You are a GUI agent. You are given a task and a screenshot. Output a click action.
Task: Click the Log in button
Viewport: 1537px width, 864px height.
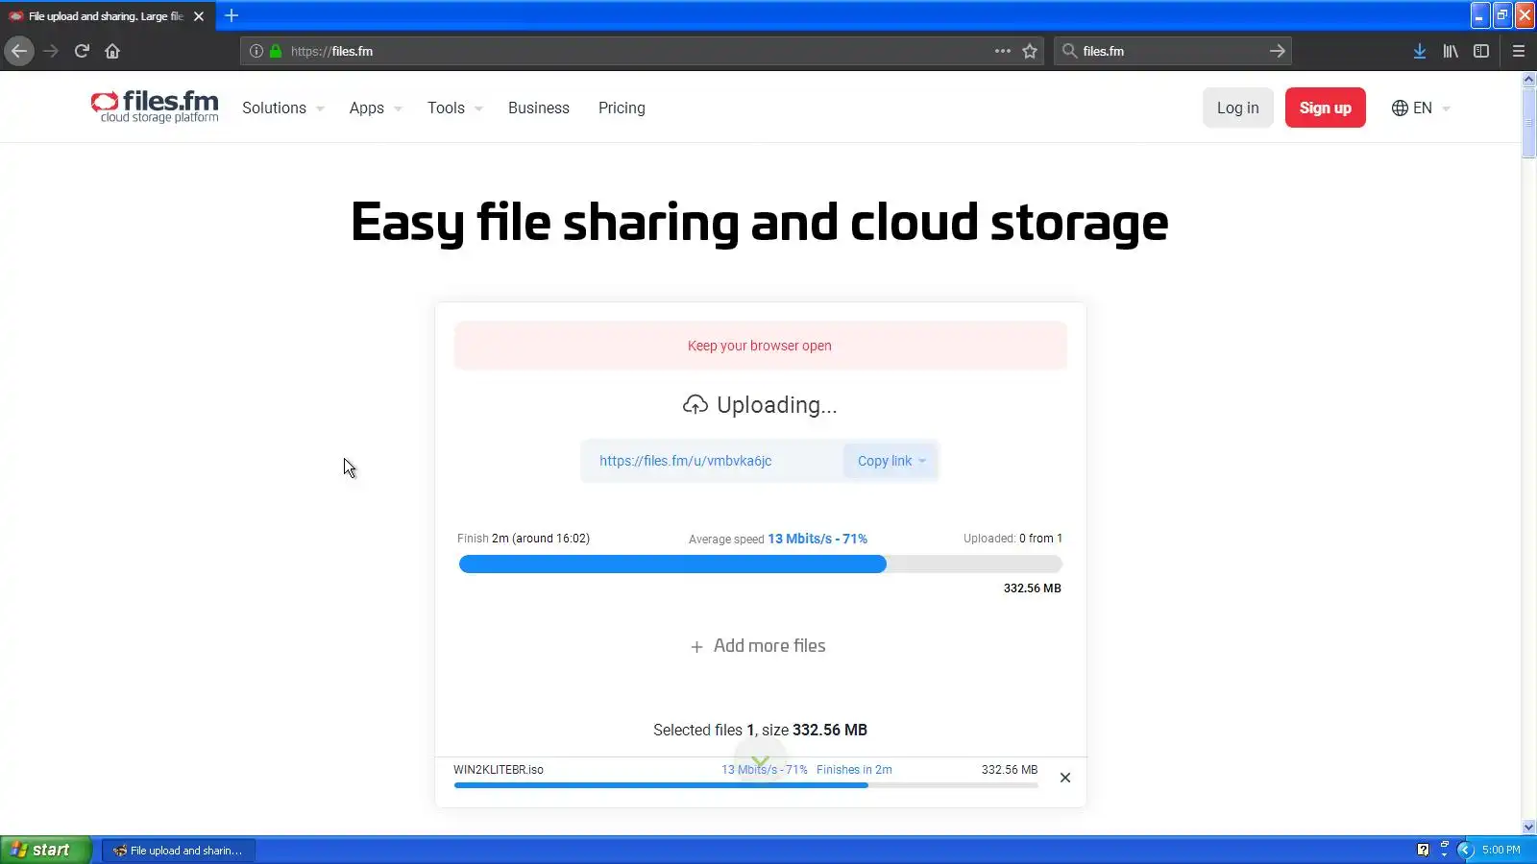point(1237,108)
